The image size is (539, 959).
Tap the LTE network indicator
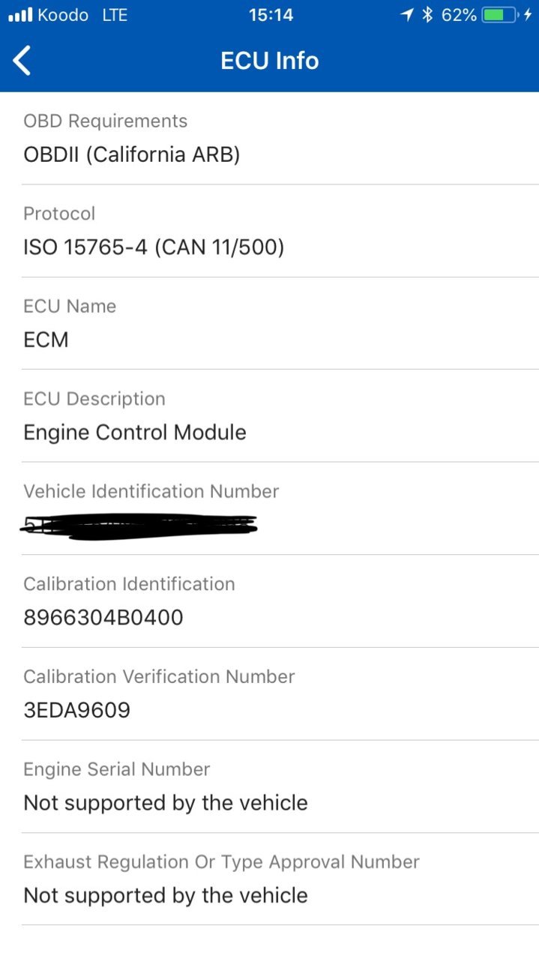tap(115, 15)
